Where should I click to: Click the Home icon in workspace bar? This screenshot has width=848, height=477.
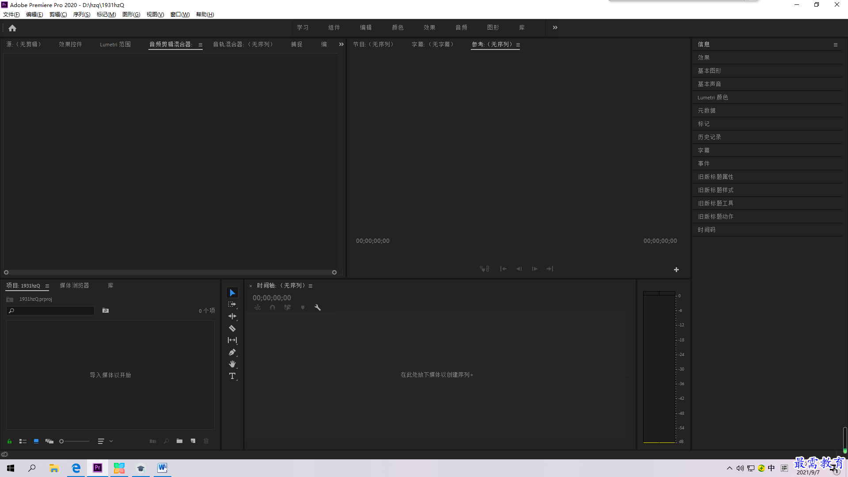(12, 28)
